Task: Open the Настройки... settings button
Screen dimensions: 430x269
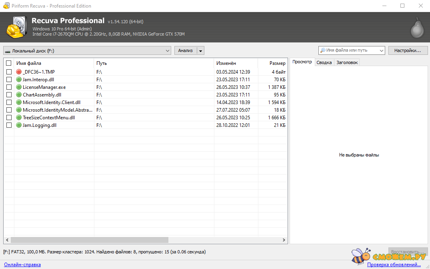Action: coord(408,50)
